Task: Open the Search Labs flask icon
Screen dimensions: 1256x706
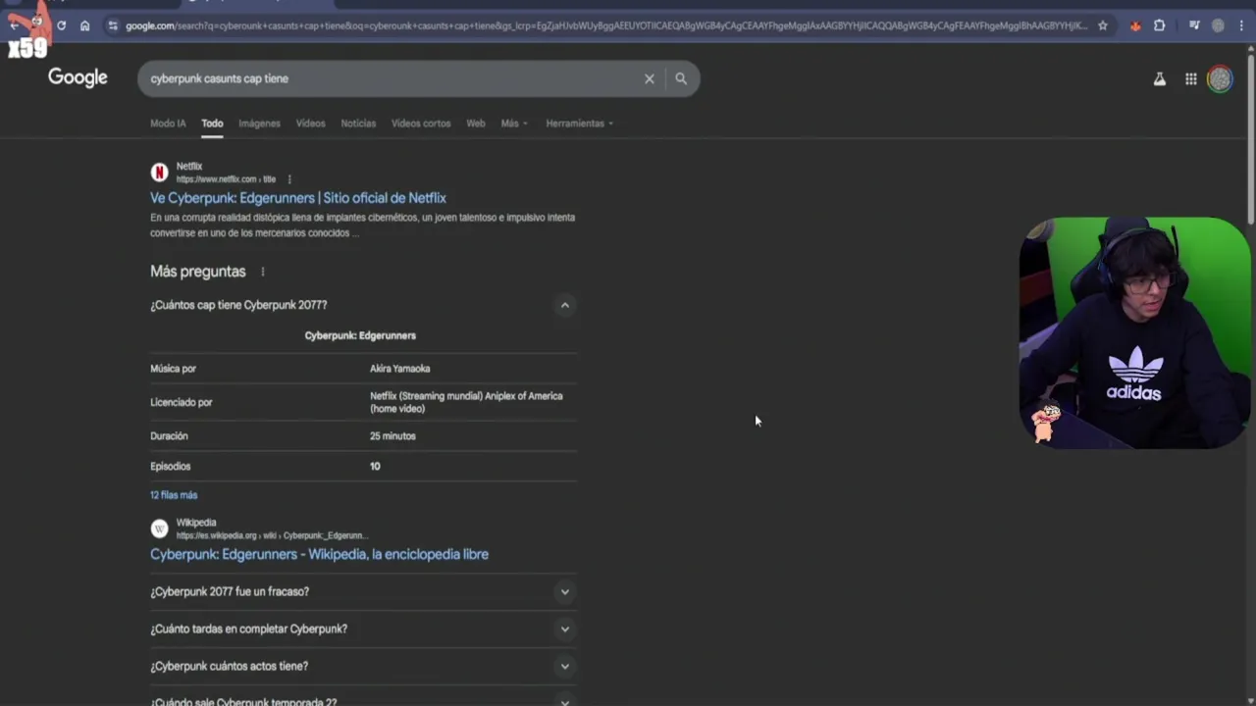Action: point(1160,79)
